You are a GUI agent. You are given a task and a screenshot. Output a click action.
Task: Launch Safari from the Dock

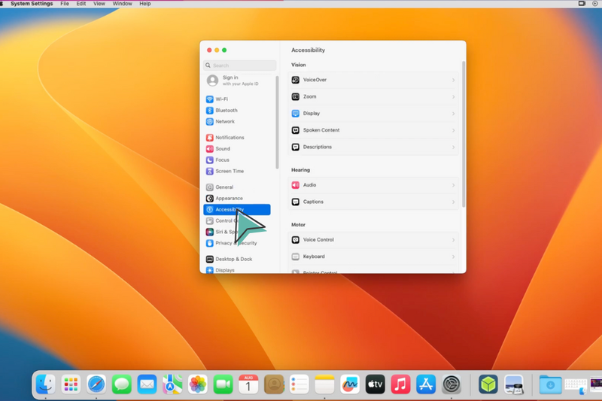pyautogui.click(x=96, y=384)
